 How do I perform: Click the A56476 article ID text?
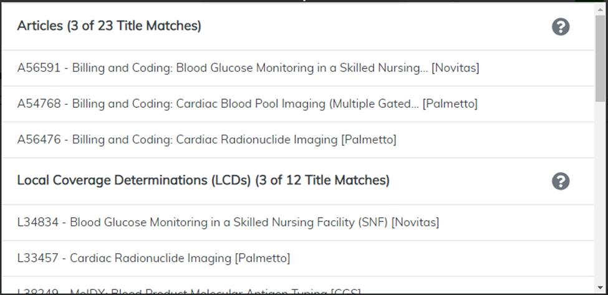coord(39,139)
